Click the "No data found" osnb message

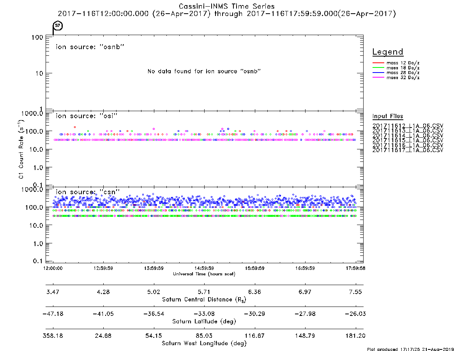click(x=204, y=71)
